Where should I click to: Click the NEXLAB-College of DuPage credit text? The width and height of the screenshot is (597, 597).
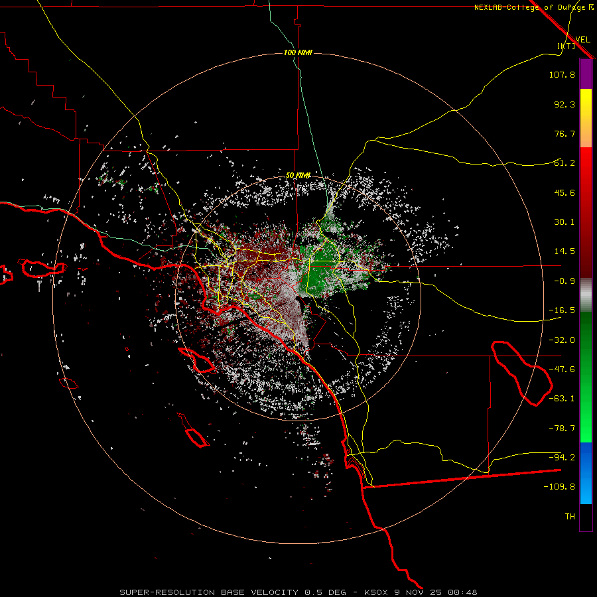pyautogui.click(x=531, y=7)
